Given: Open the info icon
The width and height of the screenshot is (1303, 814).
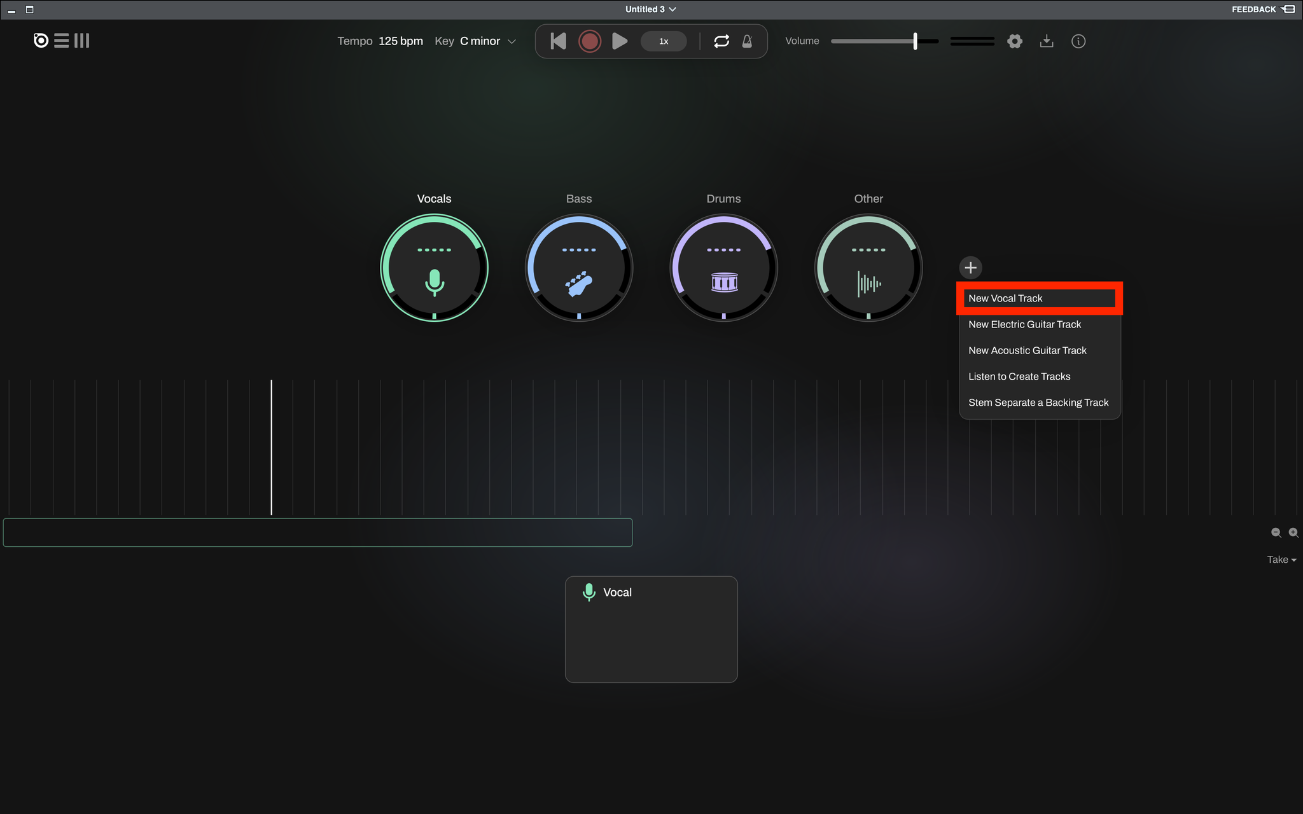Looking at the screenshot, I should pyautogui.click(x=1078, y=41).
